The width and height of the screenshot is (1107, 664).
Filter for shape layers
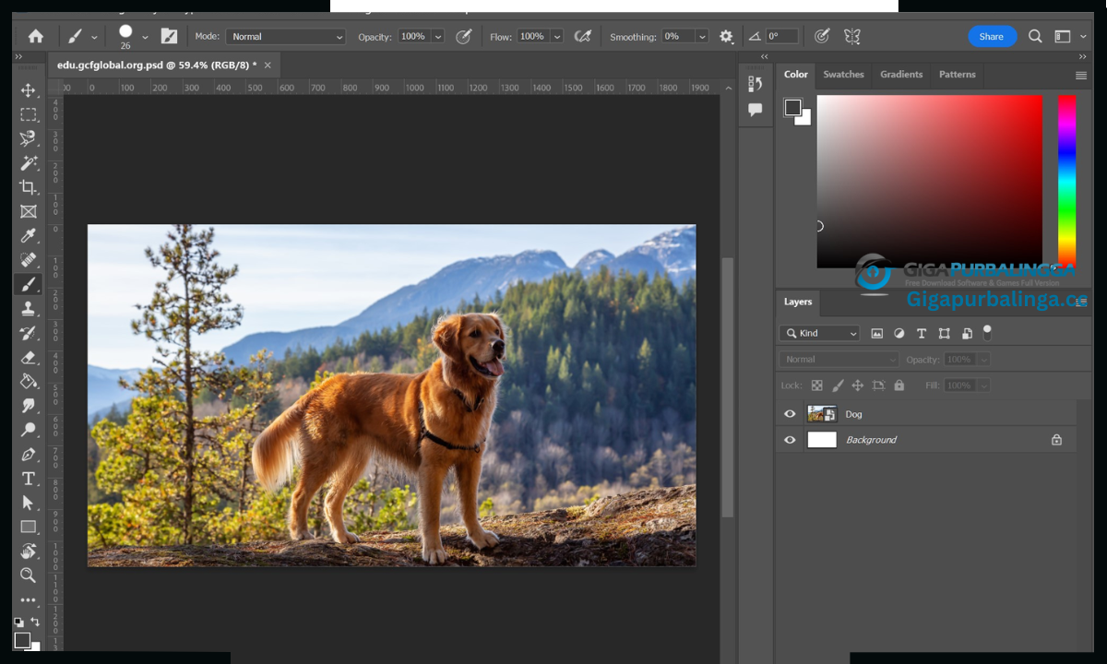pyautogui.click(x=944, y=333)
